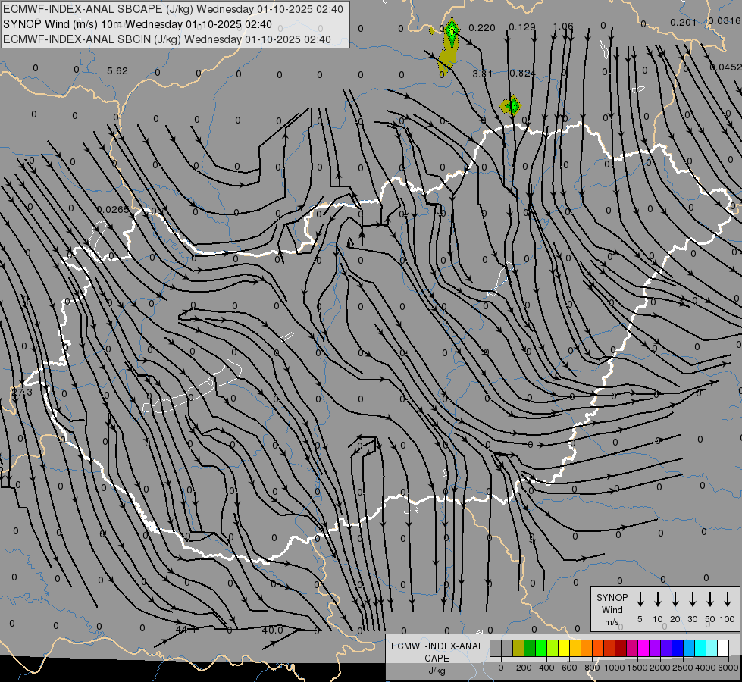Click the 0.0316 value at top right
This screenshot has width=742, height=682.
tap(725, 20)
